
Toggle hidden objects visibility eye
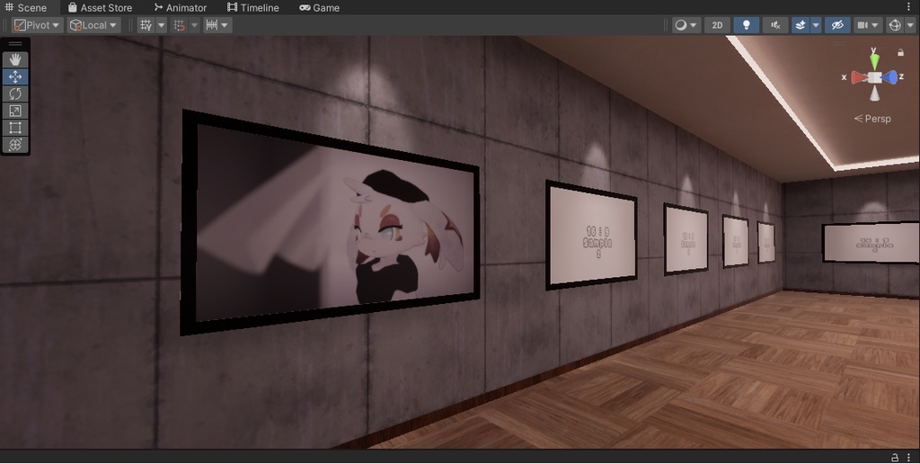837,25
